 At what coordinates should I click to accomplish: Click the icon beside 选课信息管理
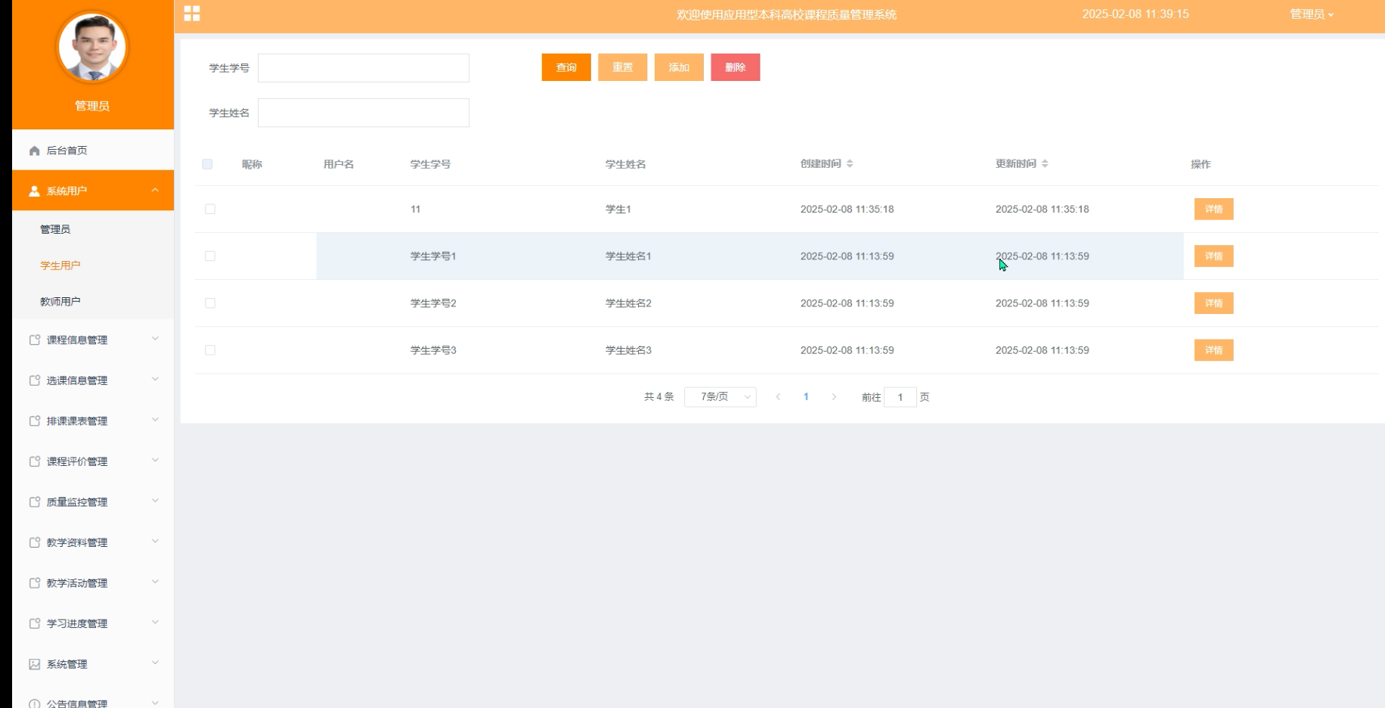[x=34, y=380]
